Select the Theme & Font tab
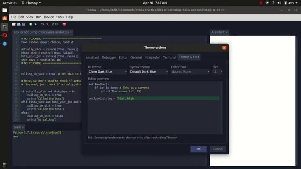Screen dimensions: 301x169 189,57
